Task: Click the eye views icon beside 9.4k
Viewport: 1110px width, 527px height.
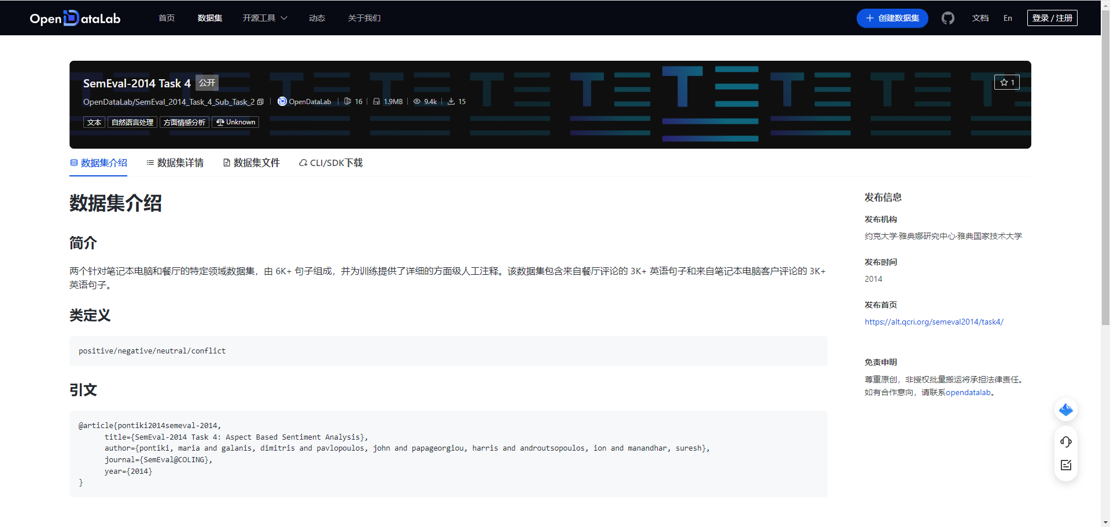Action: 416,101
